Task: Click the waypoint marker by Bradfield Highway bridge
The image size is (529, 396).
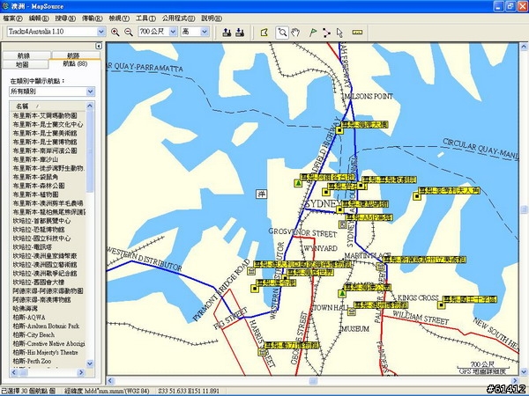Action: pos(339,130)
